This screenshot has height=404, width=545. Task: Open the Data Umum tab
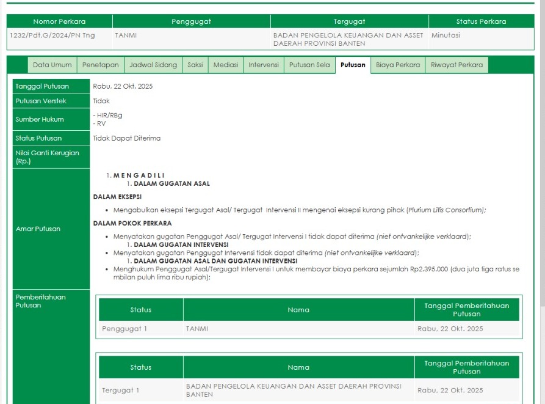(52, 65)
